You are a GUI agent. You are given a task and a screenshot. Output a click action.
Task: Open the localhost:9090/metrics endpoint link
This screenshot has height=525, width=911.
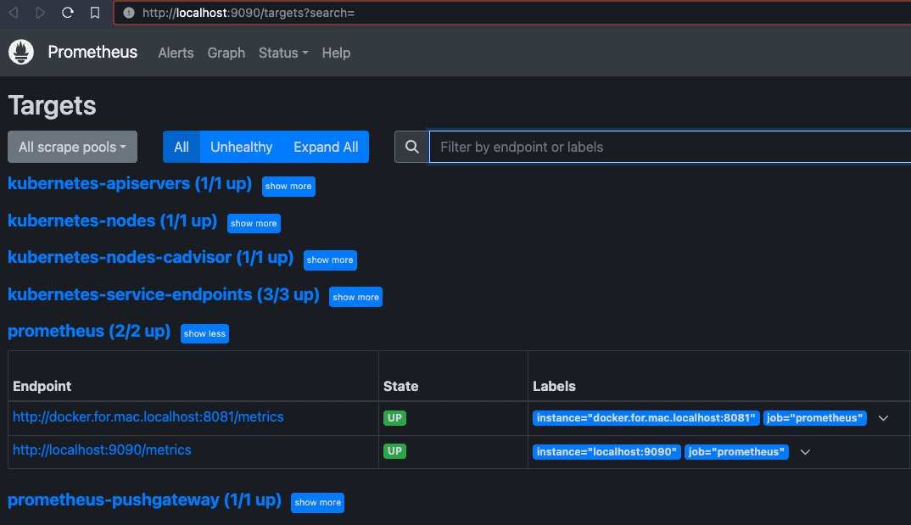coord(102,450)
